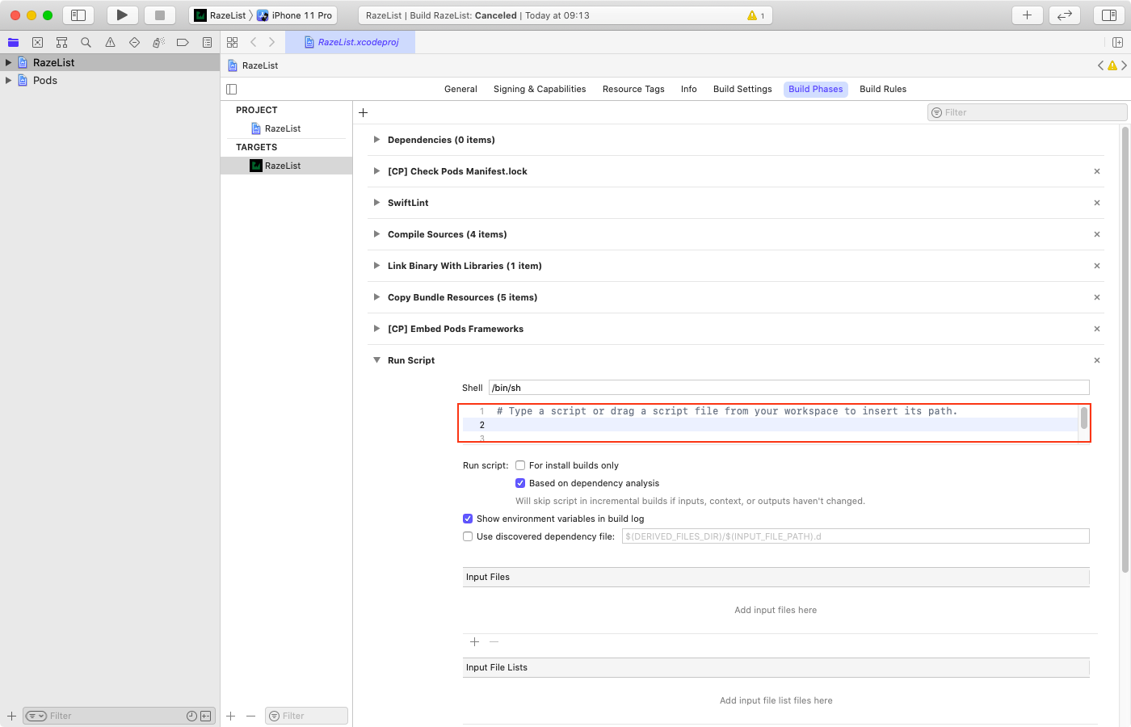Screen dimensions: 1131x727
Task: Select the RazeList project under PROJECT
Action: point(282,128)
